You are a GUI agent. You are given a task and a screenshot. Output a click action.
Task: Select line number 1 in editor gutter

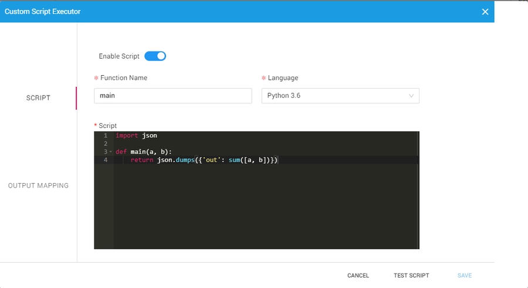tap(106, 135)
